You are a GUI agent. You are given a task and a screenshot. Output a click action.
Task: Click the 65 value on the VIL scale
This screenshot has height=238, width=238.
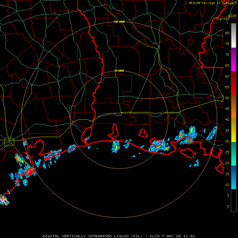[227, 65]
